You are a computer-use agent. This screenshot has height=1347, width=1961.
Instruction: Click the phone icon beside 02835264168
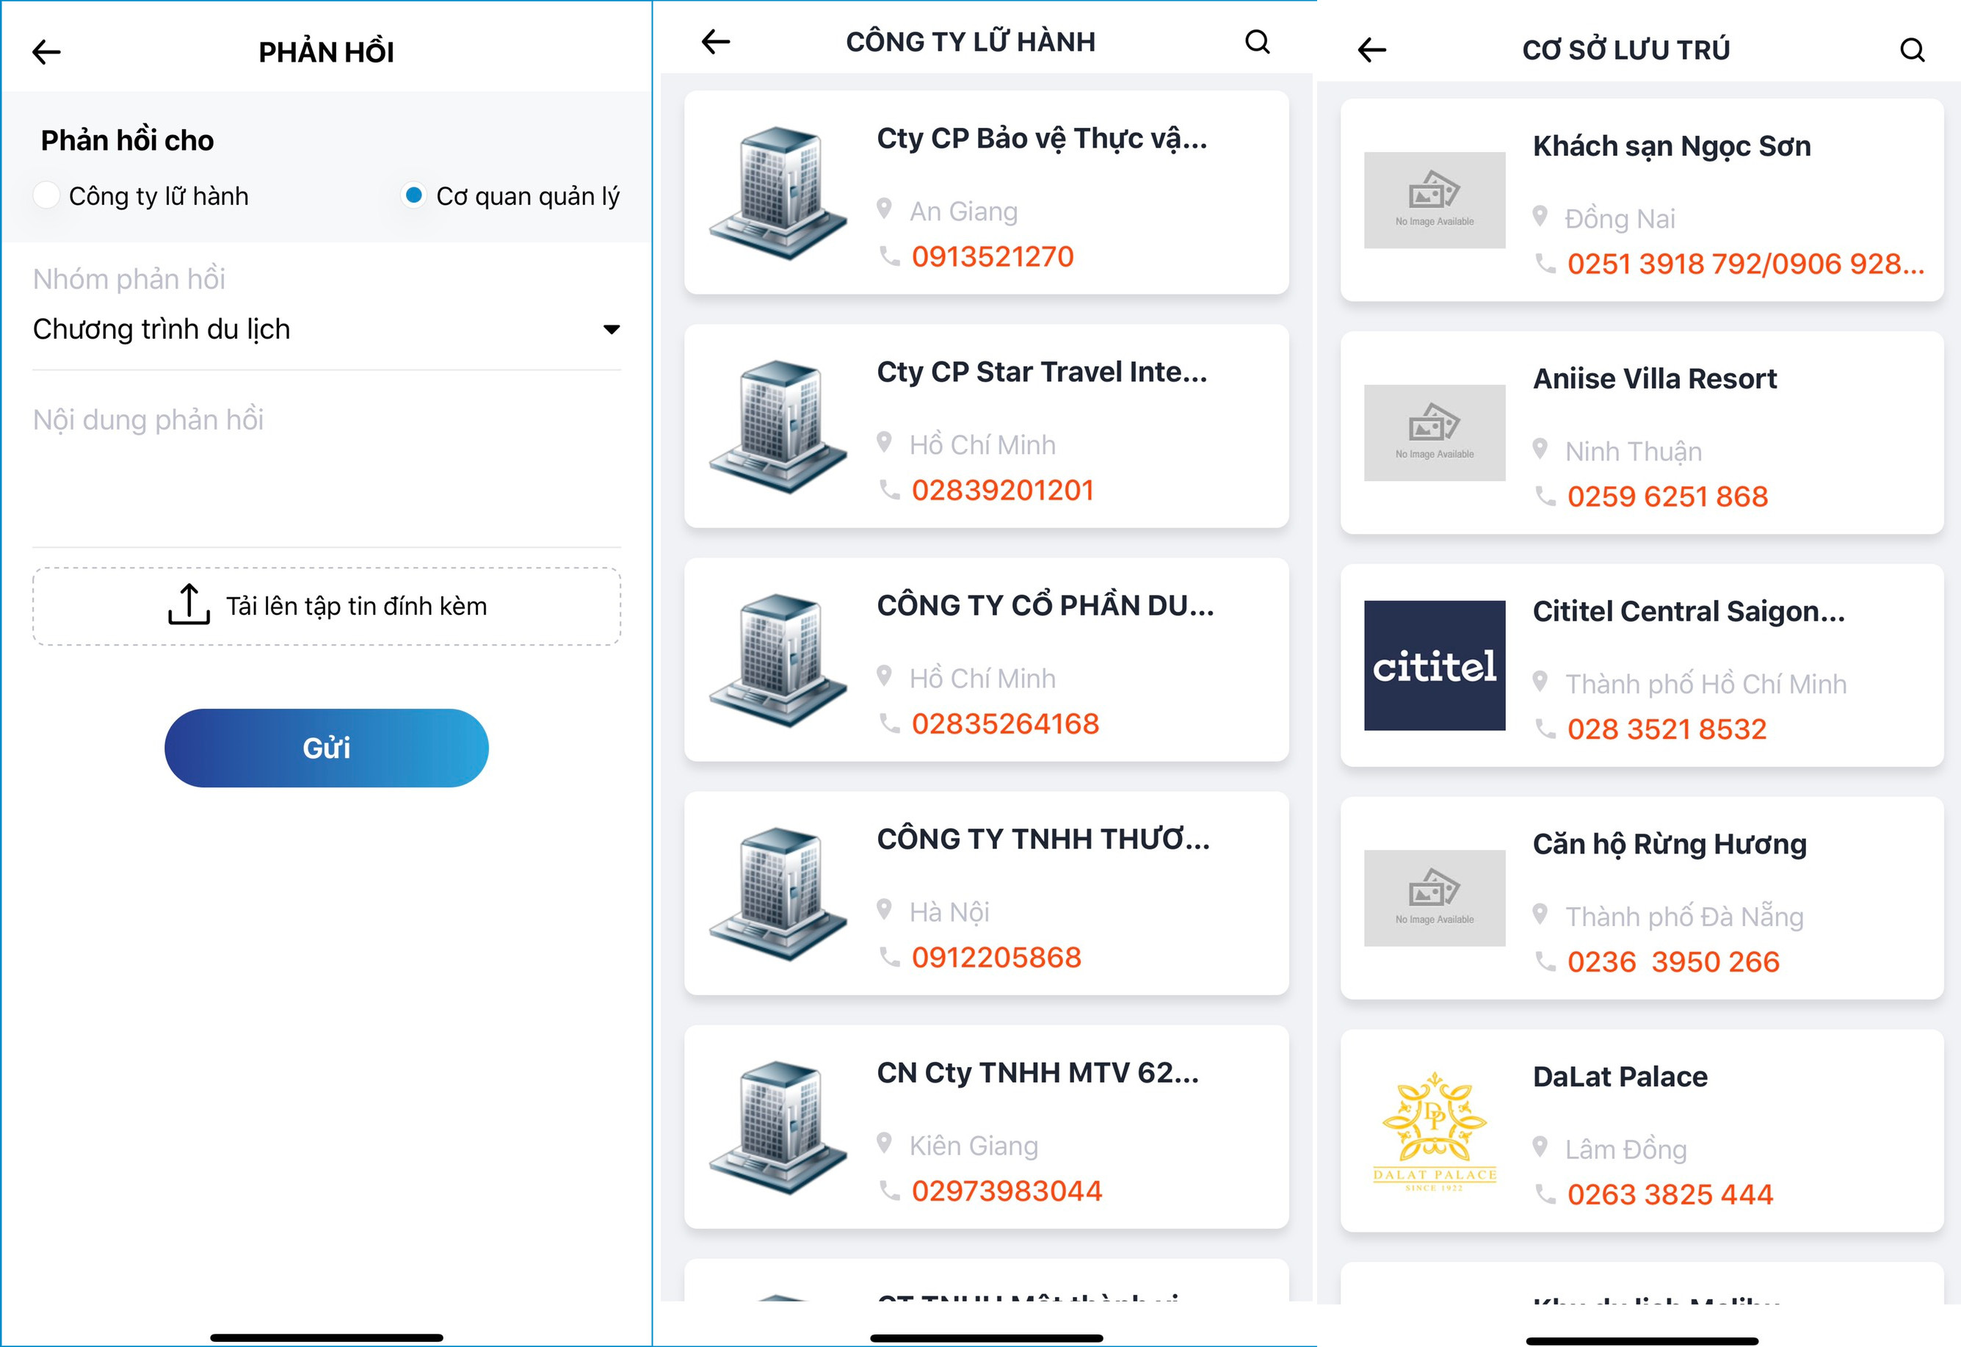coord(889,723)
